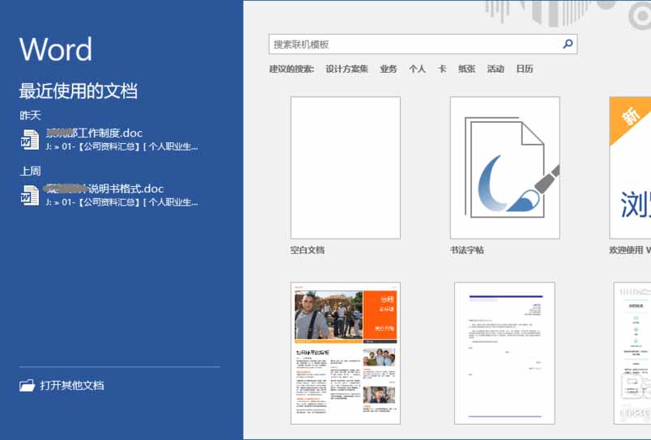Click the 搜索联机模板 search field
Screen dimensions: 651x440
[423, 44]
